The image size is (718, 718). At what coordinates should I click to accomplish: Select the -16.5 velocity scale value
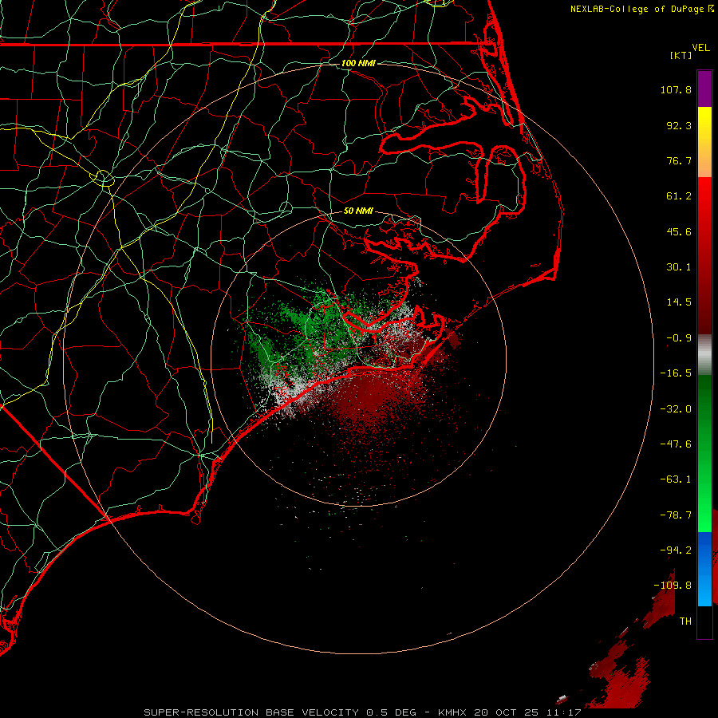676,373
